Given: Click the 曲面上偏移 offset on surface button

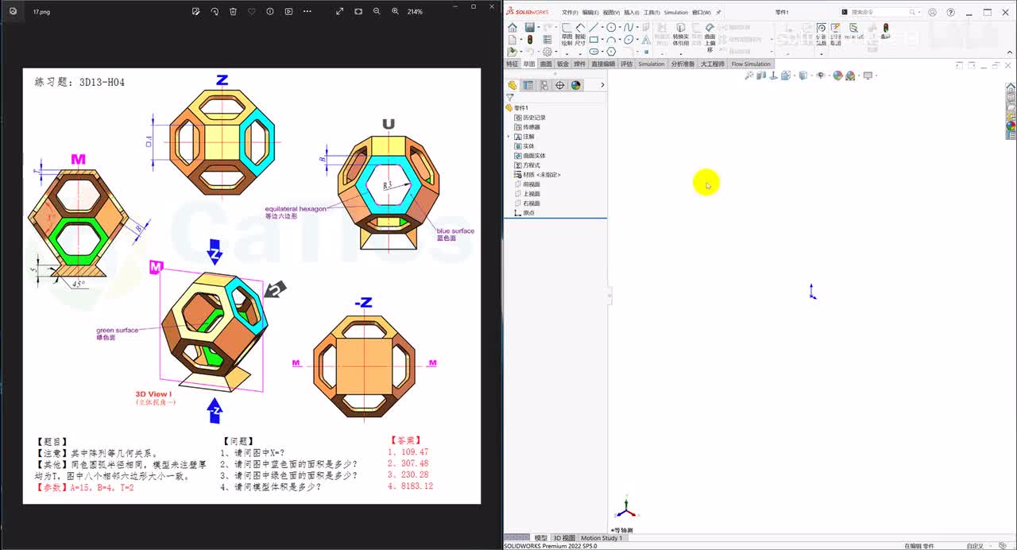Looking at the screenshot, I should point(710,37).
